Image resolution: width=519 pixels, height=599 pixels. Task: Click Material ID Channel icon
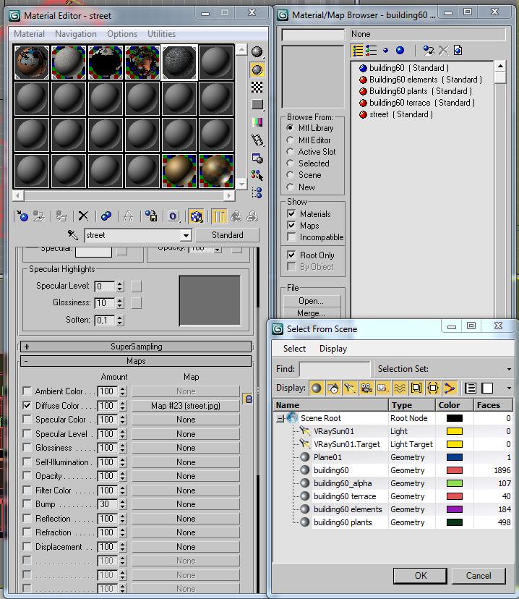pos(173,216)
